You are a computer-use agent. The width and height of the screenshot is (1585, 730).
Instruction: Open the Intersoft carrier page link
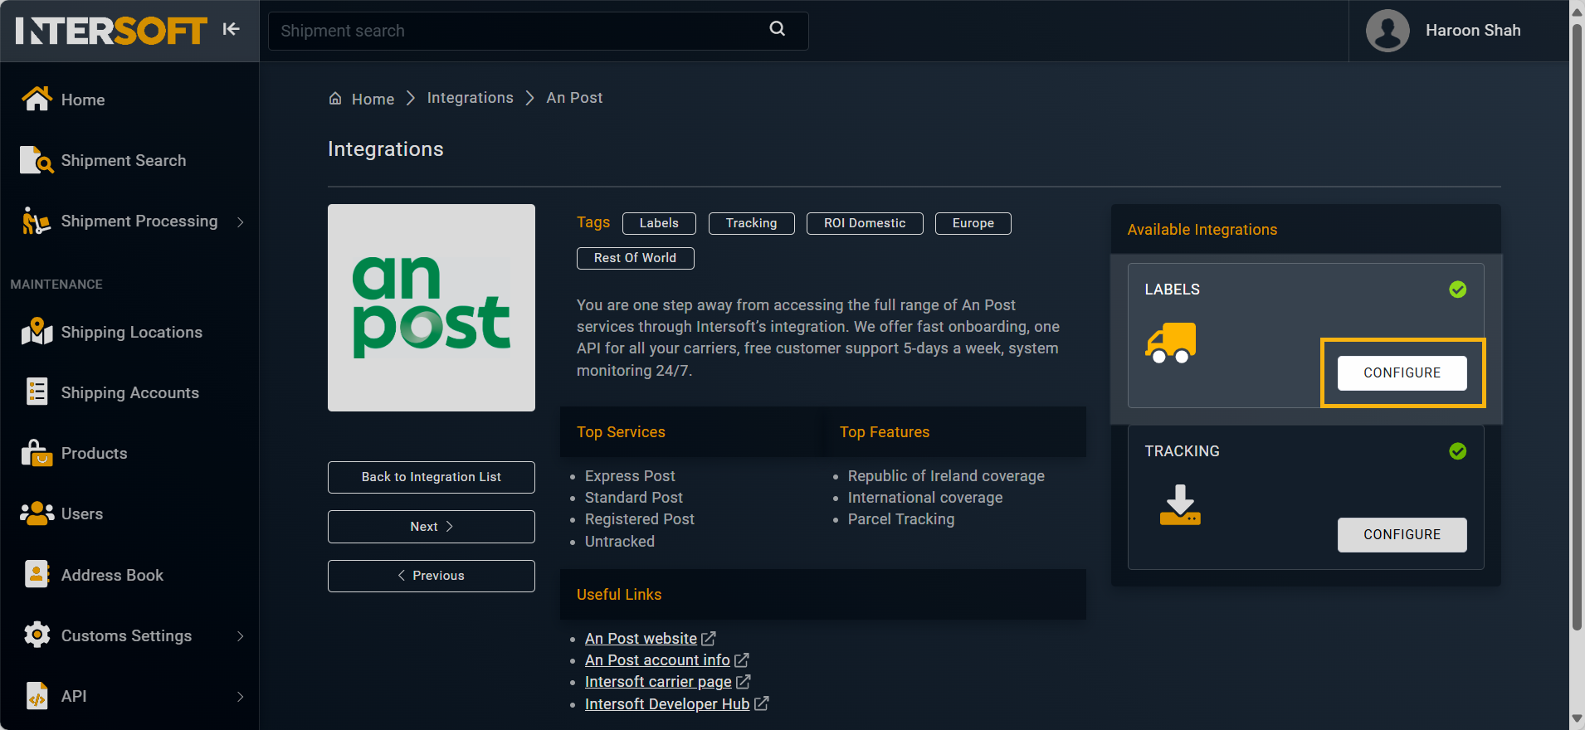pyautogui.click(x=658, y=682)
